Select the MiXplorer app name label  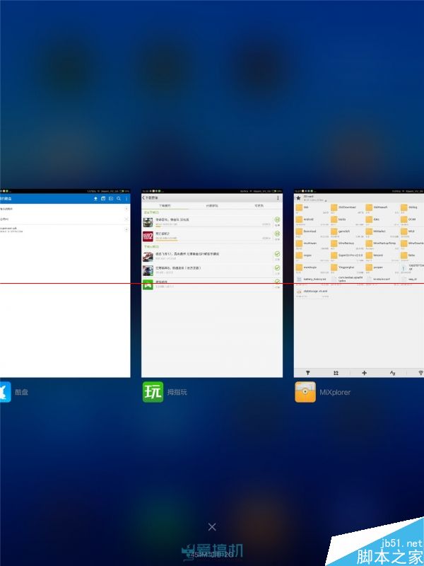coord(335,392)
